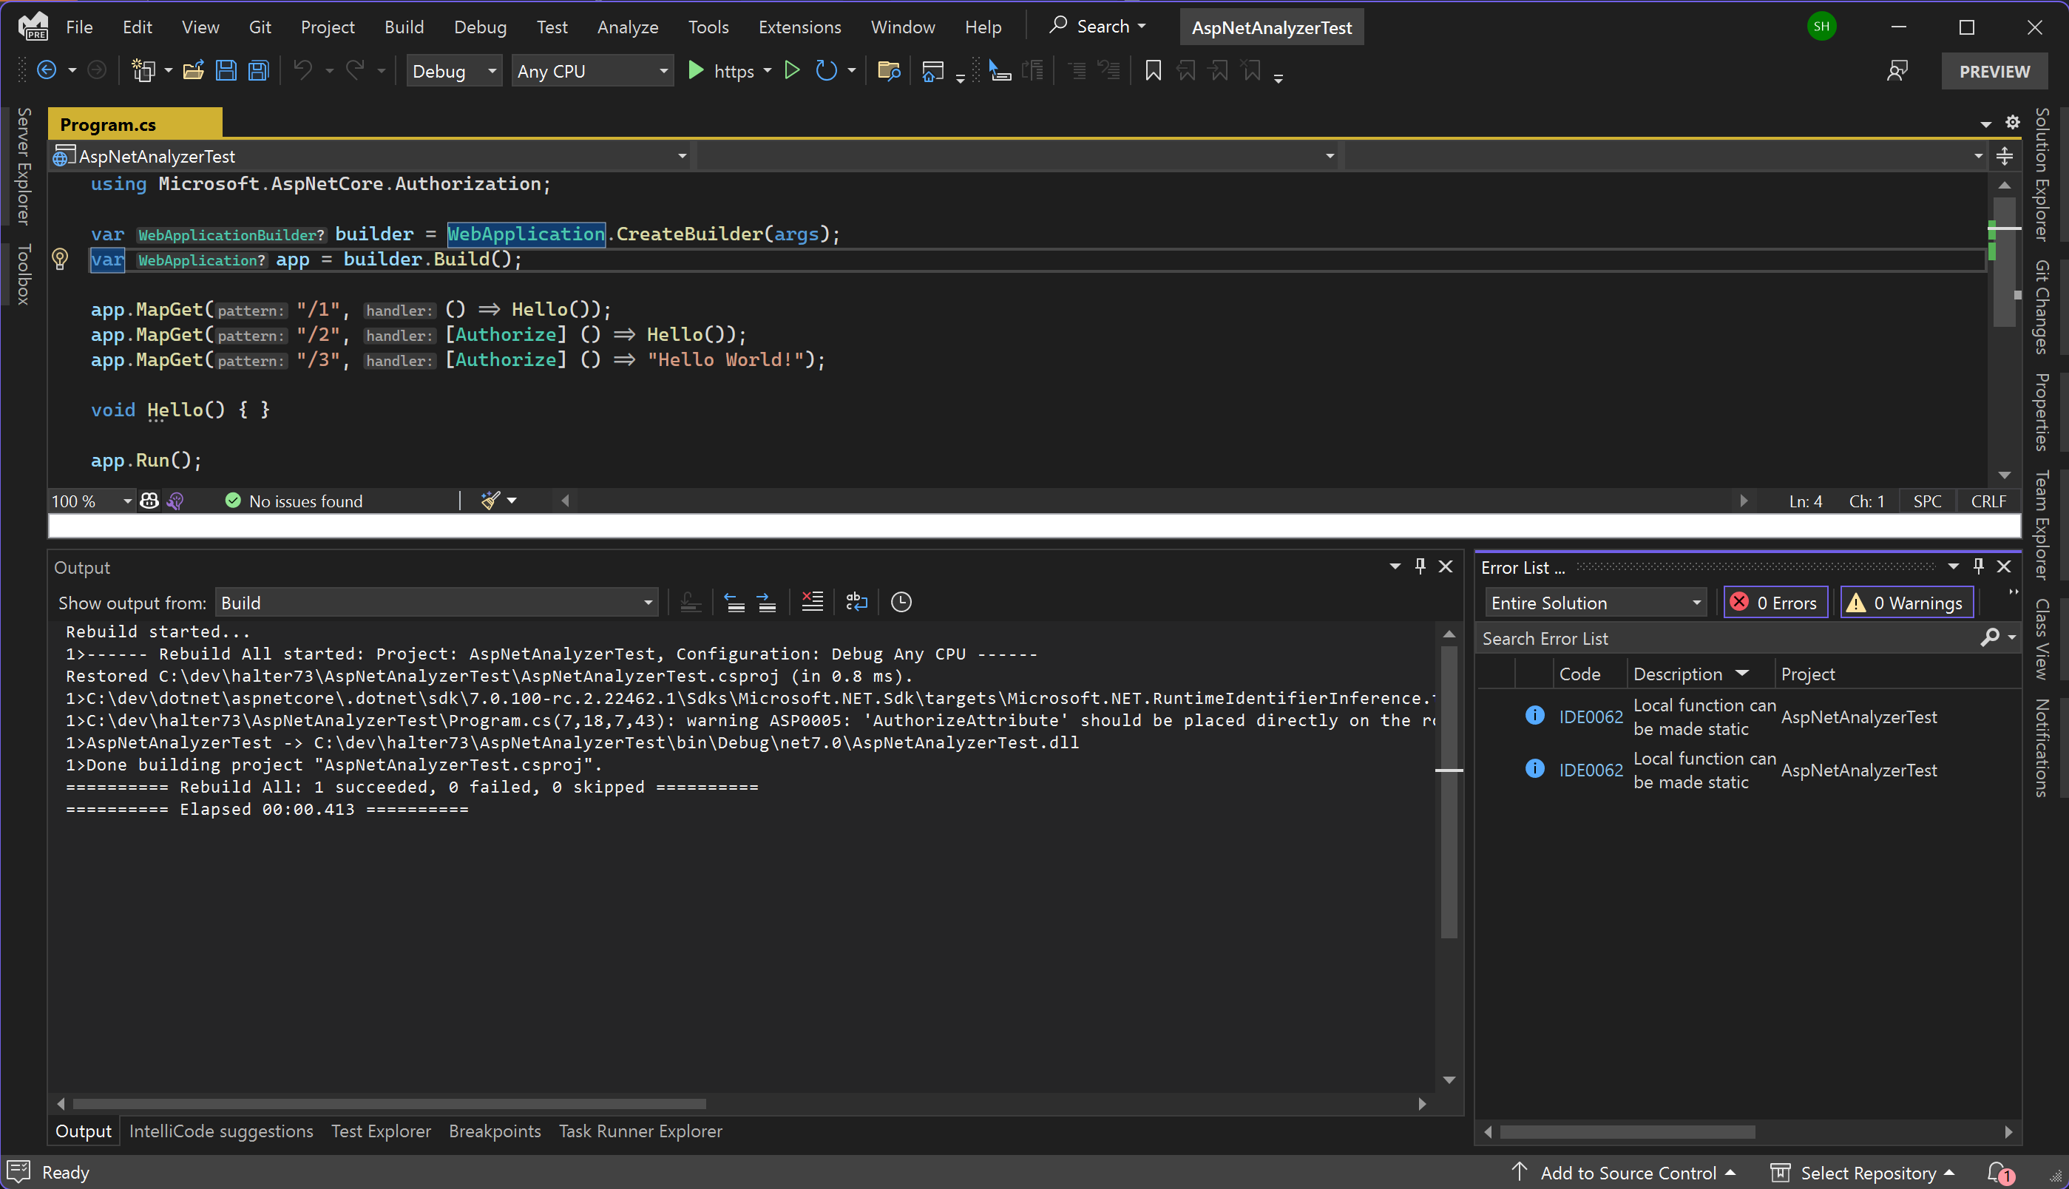Open the Any CPU platform dropdown
The height and width of the screenshot is (1189, 2069).
click(592, 71)
